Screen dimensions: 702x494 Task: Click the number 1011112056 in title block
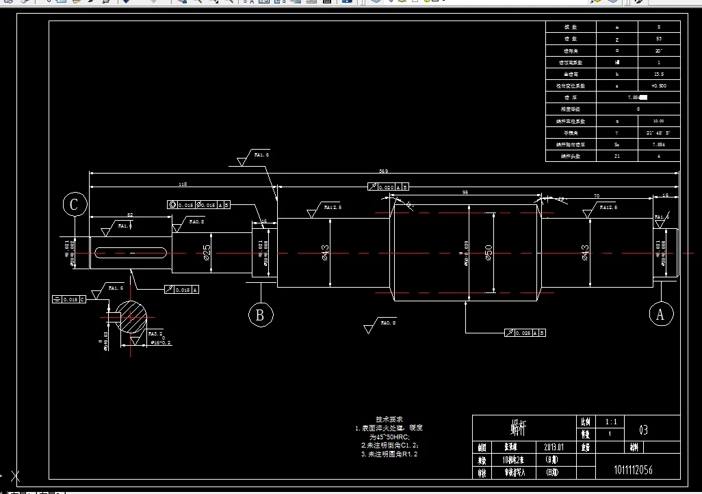[x=633, y=470]
